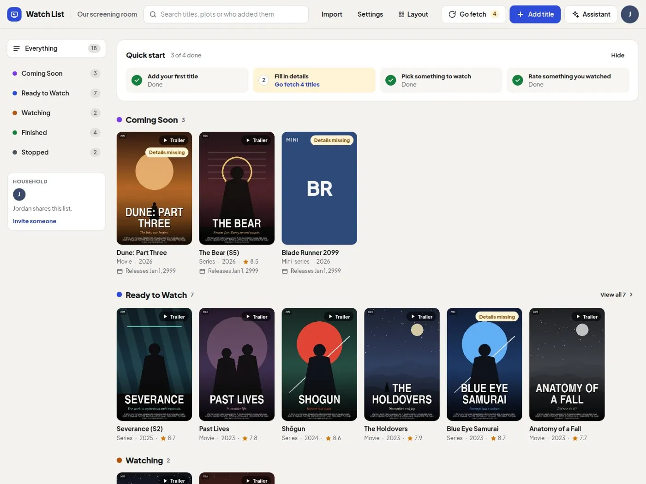Click the Rate something you watched checkmark
Image resolution: width=646 pixels, height=484 pixels.
[x=518, y=80]
